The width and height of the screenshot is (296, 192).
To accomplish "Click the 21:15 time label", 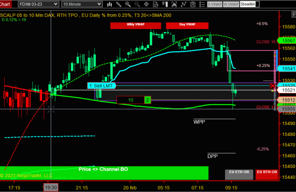I will pyautogui.click(x=82, y=188).
